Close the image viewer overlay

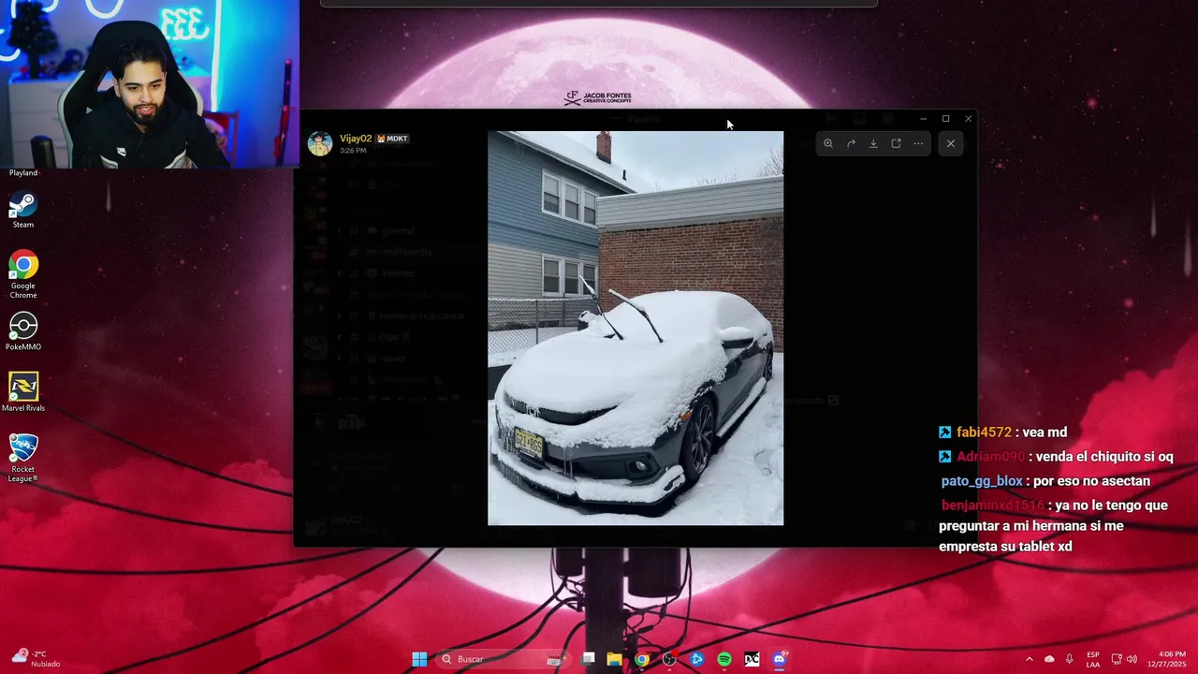click(951, 143)
